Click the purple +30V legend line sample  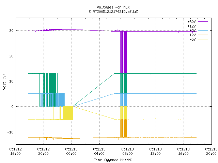tap(203, 22)
